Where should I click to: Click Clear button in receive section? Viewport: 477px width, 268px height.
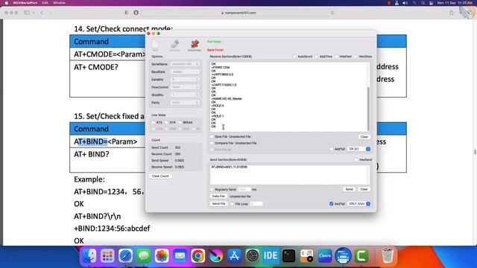click(364, 137)
